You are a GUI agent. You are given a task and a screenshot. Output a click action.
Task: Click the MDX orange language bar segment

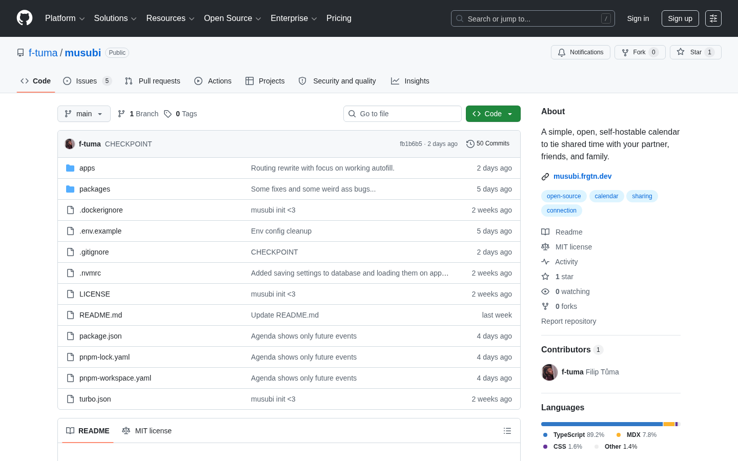point(669,424)
